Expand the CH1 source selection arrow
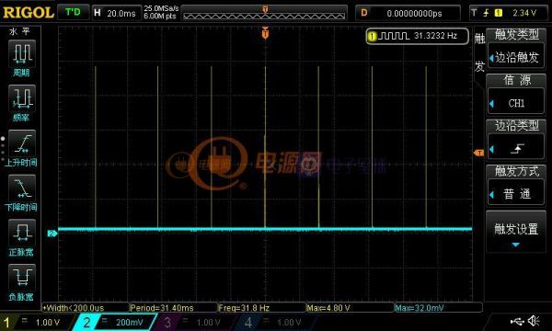The height and width of the screenshot is (331, 552). [x=491, y=103]
